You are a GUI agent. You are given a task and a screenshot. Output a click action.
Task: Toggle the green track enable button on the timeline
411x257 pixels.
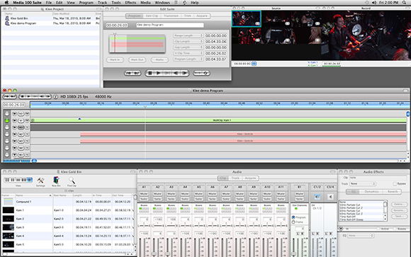pyautogui.click(x=7, y=120)
